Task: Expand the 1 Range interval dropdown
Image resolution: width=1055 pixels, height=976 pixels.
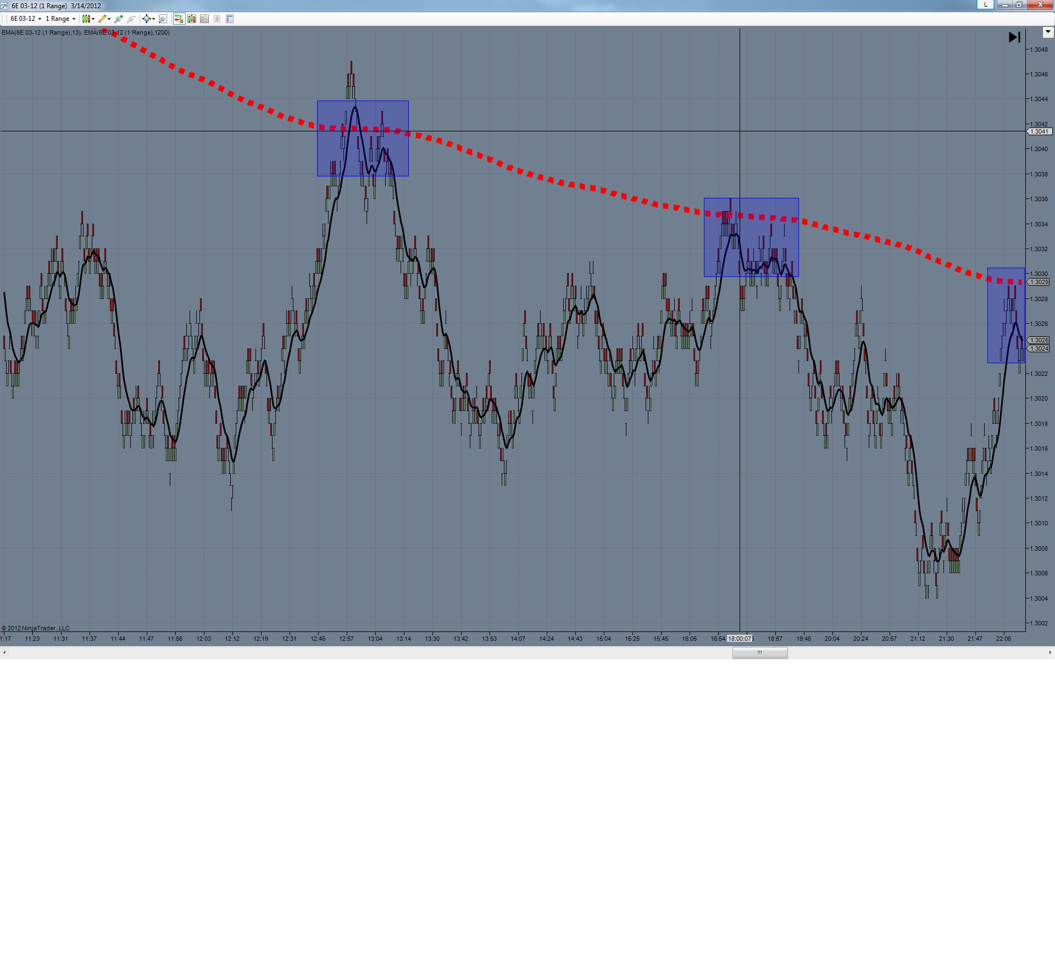Action: [60, 19]
